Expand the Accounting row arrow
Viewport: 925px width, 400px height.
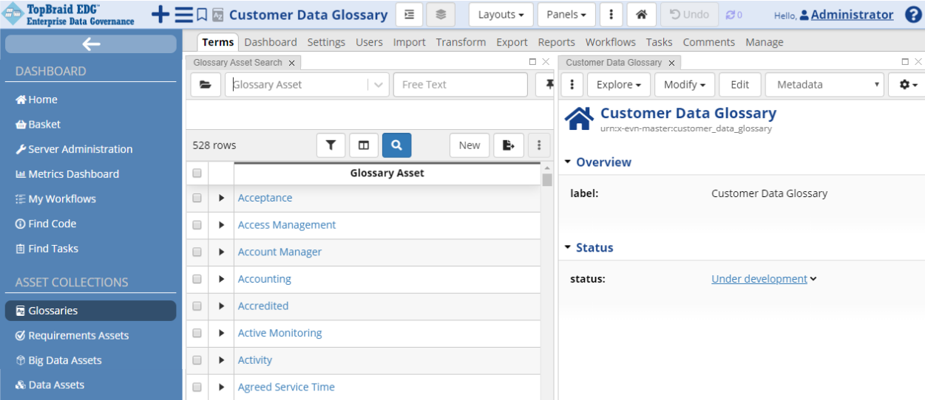pyautogui.click(x=221, y=279)
